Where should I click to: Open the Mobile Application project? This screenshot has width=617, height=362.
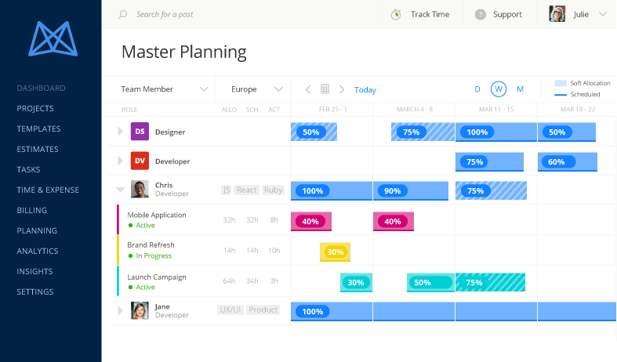point(157,215)
